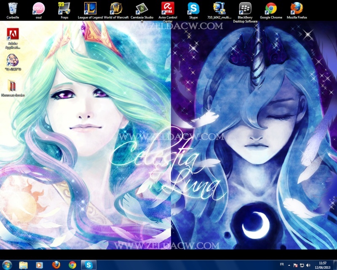Open the Corbeille recycle bin on the desktop
The height and width of the screenshot is (270, 337).
click(13, 11)
